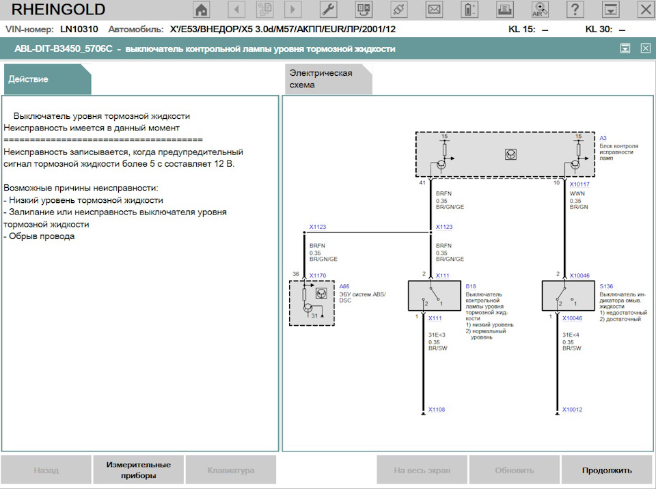Open the X10046 link at S136 pin 1
656x489 pixels.
click(x=572, y=318)
